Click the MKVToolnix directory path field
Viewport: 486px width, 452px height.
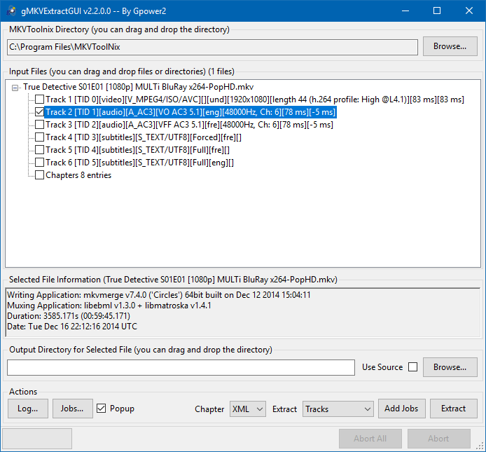pyautogui.click(x=212, y=47)
